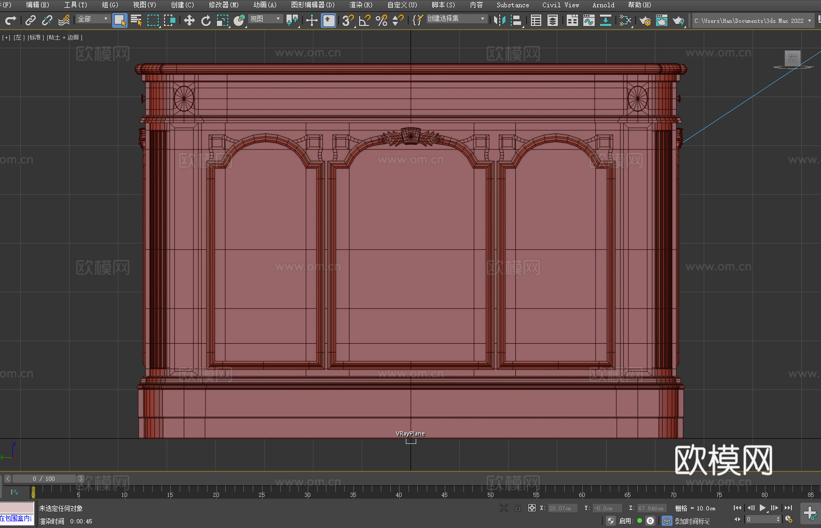Choose the Rectangular Selection Region tool
Viewport: 821px width, 528px height.
coord(153,20)
